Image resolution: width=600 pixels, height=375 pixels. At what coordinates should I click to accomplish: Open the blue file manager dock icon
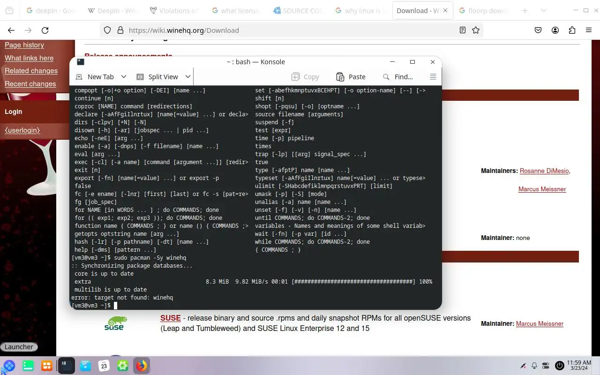pyautogui.click(x=85, y=366)
